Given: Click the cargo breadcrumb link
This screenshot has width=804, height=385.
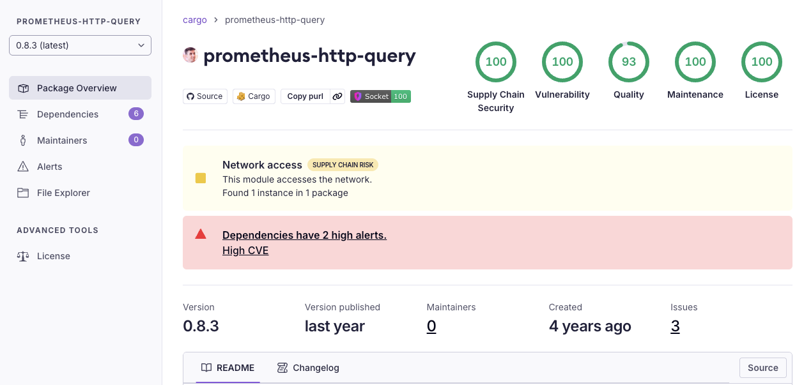Looking at the screenshot, I should [x=195, y=20].
